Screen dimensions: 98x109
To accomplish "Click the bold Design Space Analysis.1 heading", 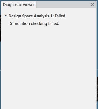I will (37, 16).
